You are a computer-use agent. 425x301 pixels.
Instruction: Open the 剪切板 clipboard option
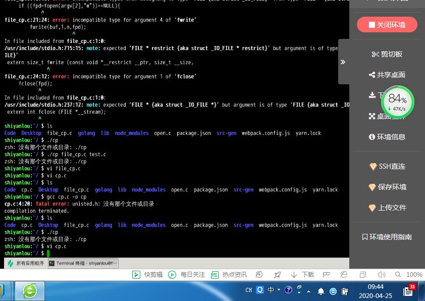pos(387,54)
